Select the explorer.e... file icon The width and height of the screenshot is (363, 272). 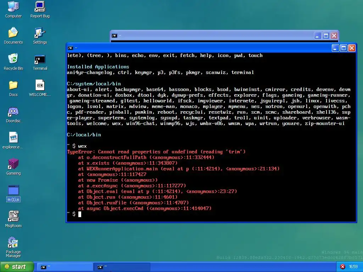click(13, 140)
